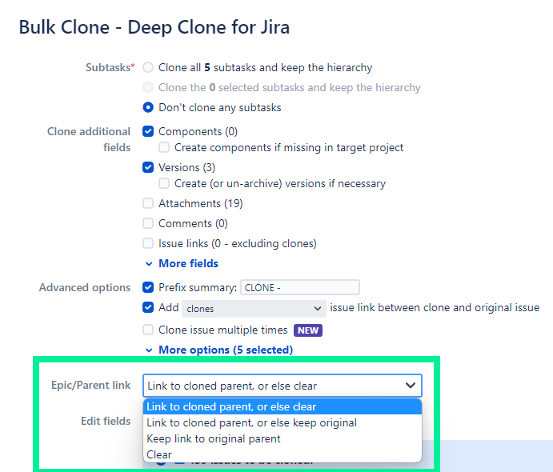The height and width of the screenshot is (472, 553).
Task: Choose 'Link to cloned parent, or else clear'
Action: tap(283, 406)
